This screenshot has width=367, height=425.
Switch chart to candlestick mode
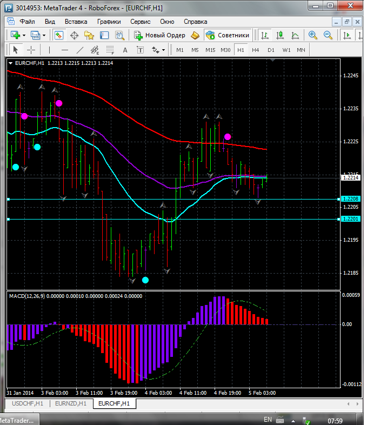point(280,35)
